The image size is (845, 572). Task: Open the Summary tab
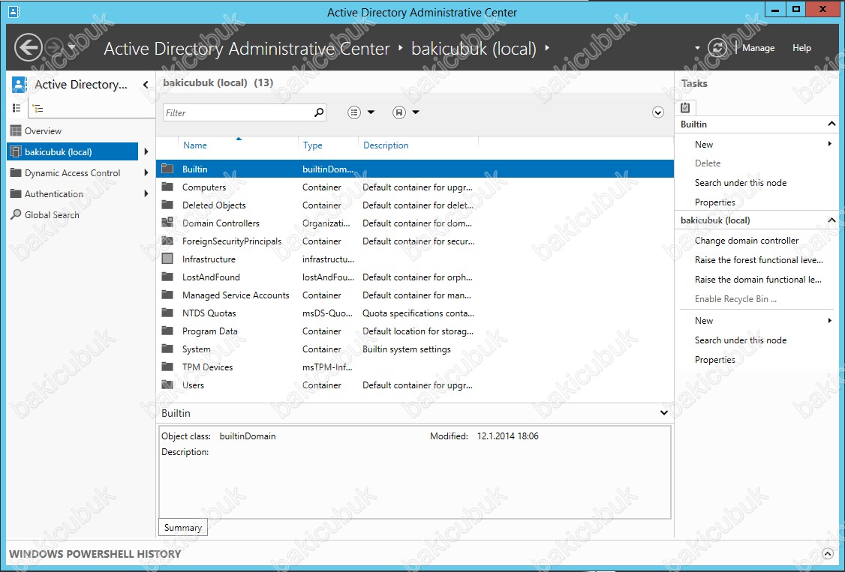182,527
